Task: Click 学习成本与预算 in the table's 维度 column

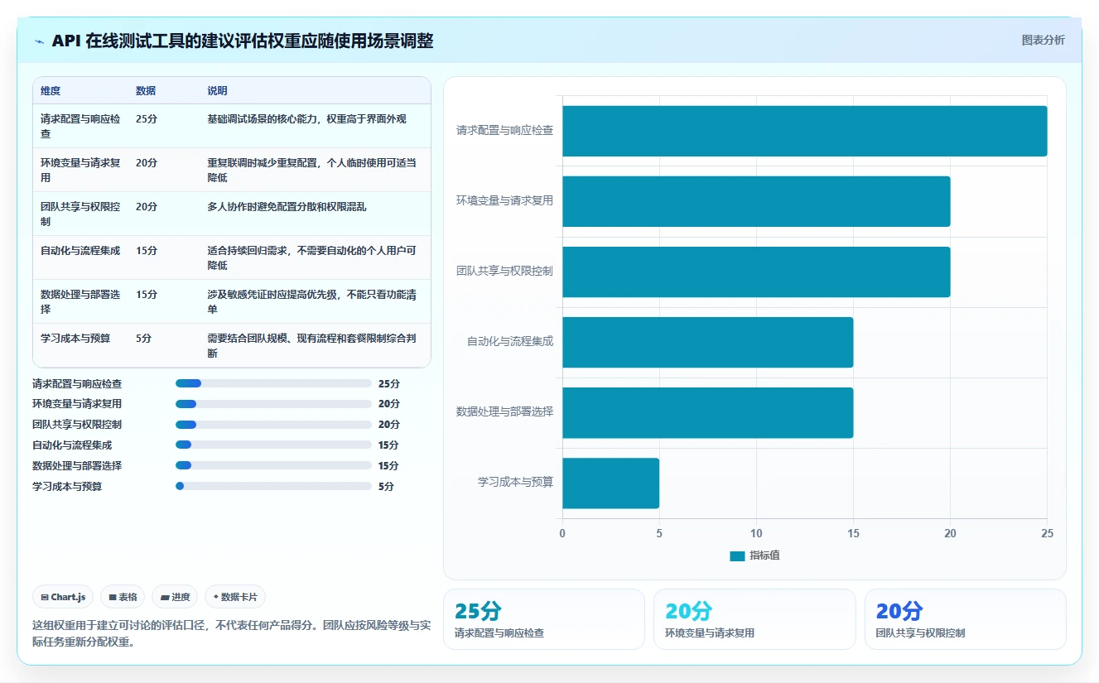Action: click(75, 339)
